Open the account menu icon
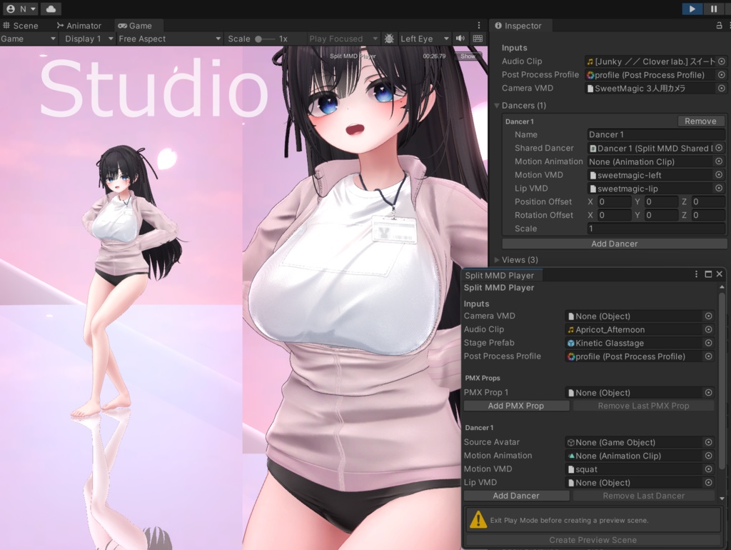Screen dimensions: 731x550 pyautogui.click(x=21, y=9)
